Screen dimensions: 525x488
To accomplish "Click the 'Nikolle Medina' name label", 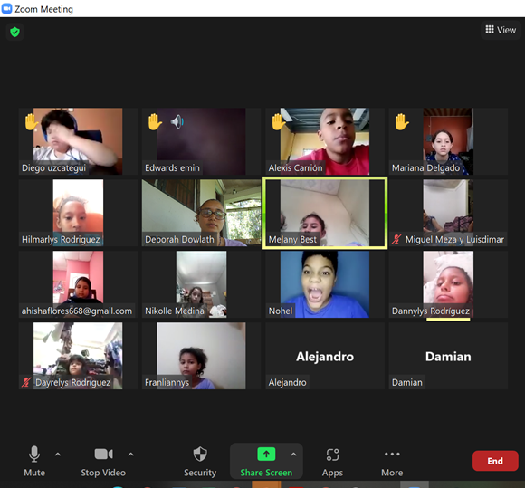I will point(175,311).
